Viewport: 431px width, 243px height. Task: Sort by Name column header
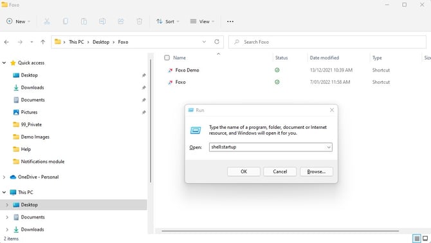(x=179, y=58)
